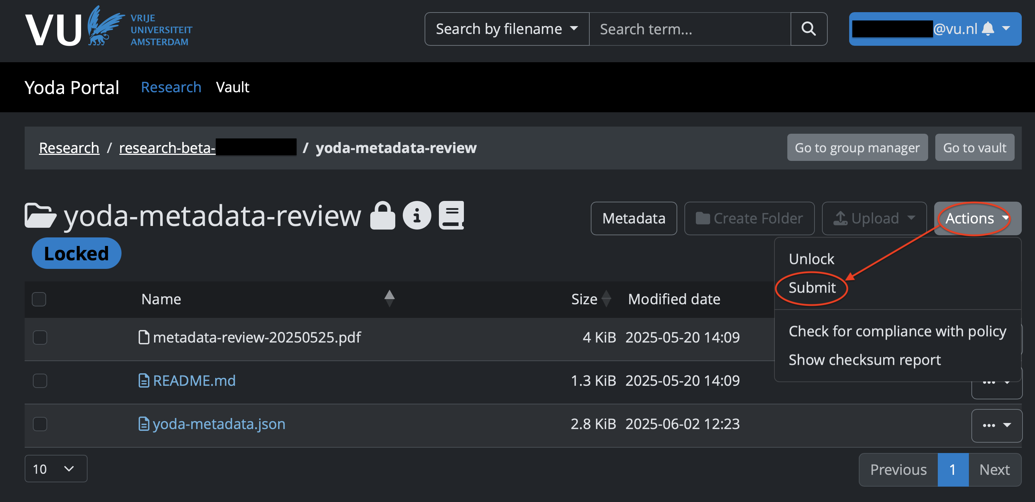Click the Research breadcrumb link

click(x=69, y=148)
